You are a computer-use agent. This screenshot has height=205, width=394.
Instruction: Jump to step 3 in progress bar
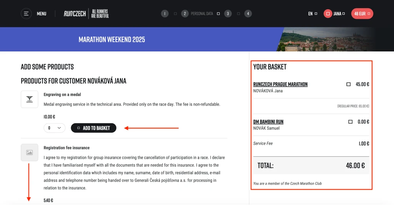[228, 13]
